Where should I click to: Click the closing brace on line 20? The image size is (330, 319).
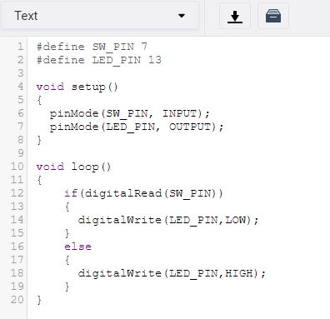[x=39, y=300]
